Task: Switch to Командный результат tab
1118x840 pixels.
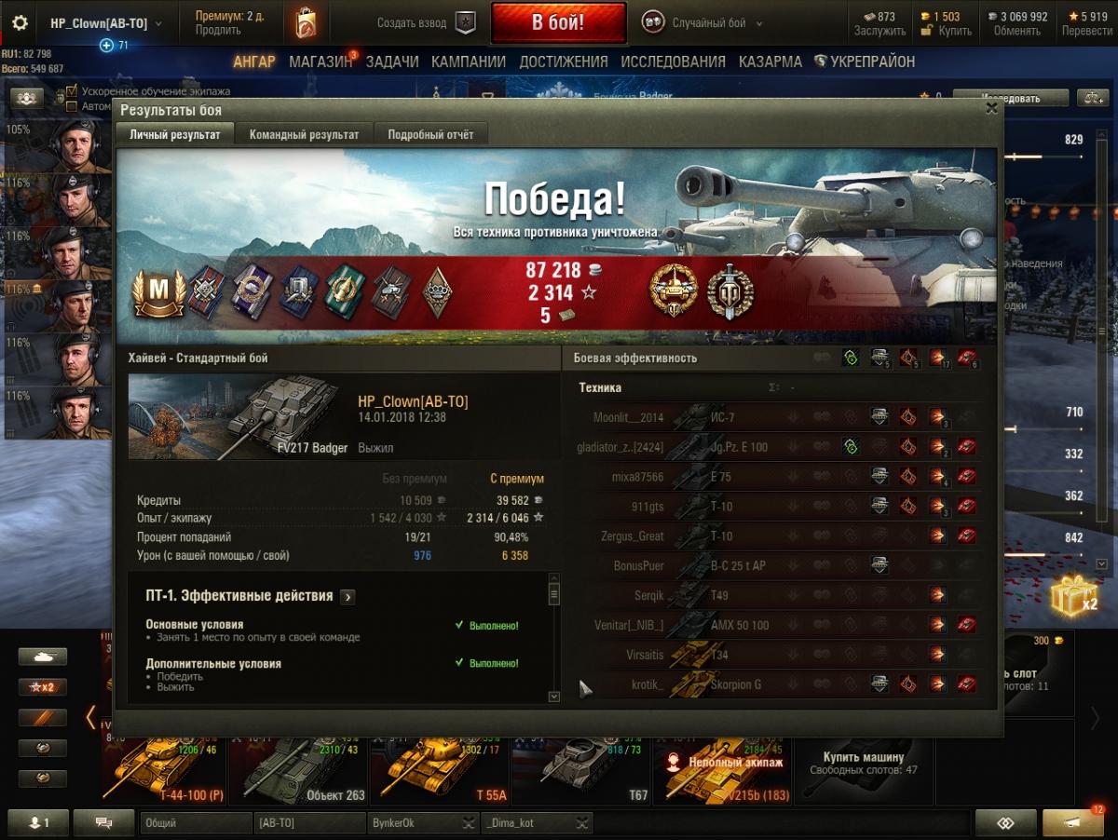Action: pyautogui.click(x=304, y=134)
